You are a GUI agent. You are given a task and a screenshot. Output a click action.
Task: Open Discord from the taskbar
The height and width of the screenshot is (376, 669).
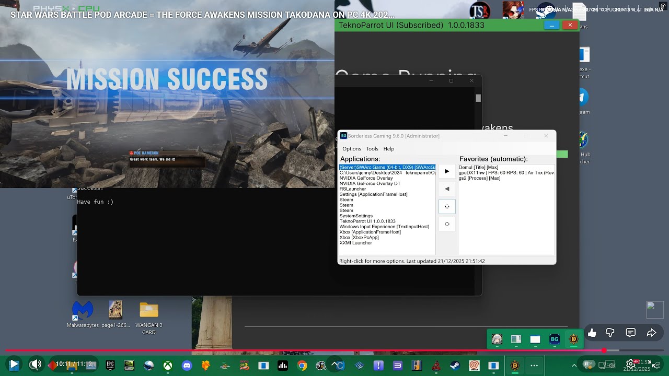[187, 366]
